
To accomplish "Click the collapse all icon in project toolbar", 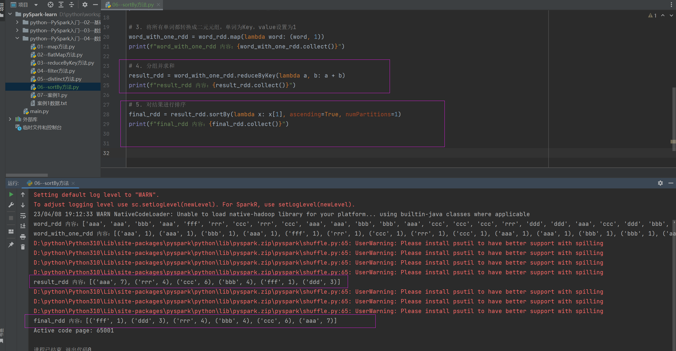I will pos(72,5).
